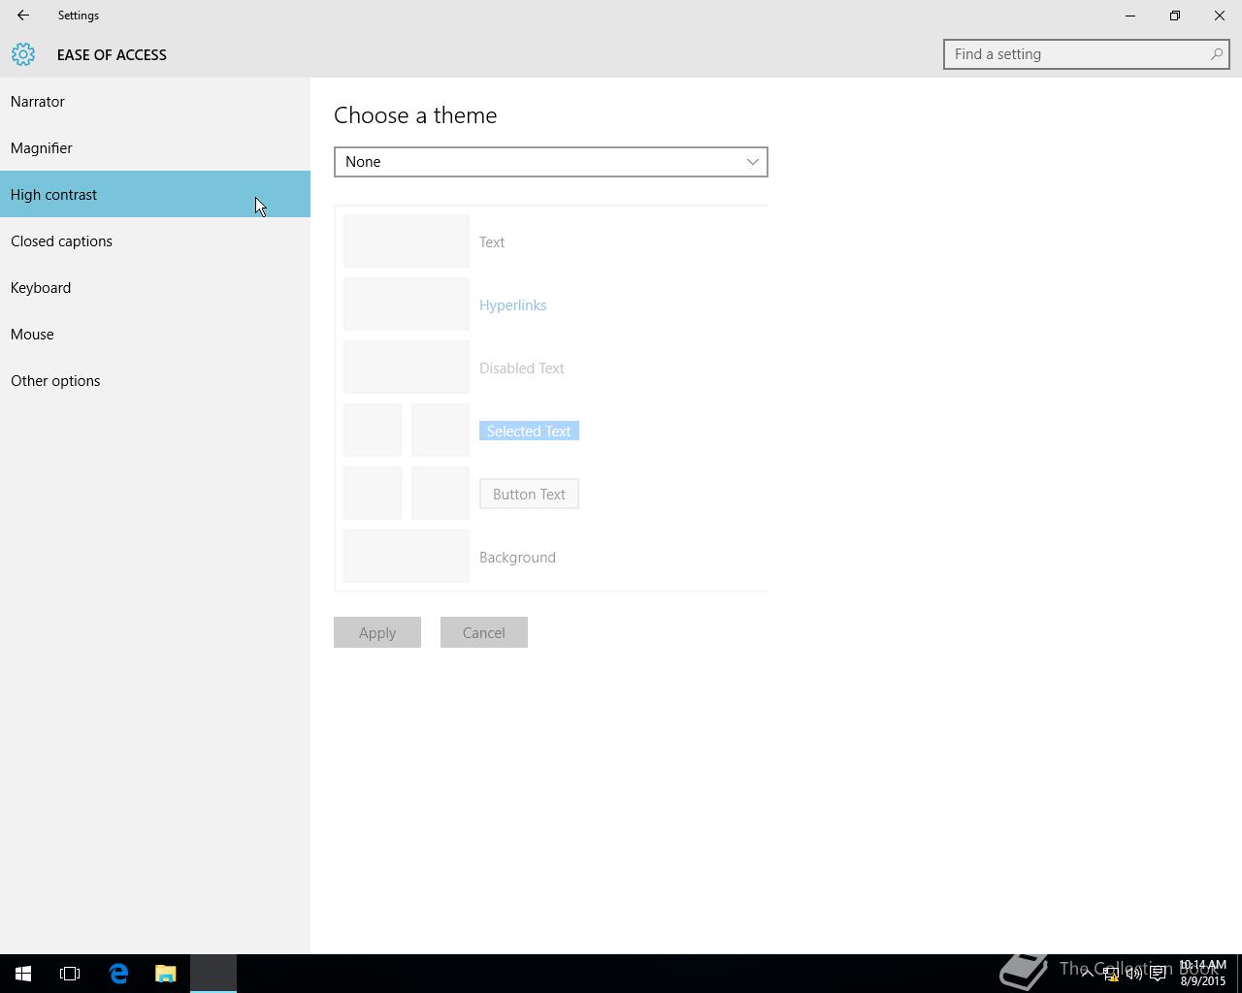Open the Choose a theme dropdown
Image resolution: width=1242 pixels, height=993 pixels.
click(551, 162)
